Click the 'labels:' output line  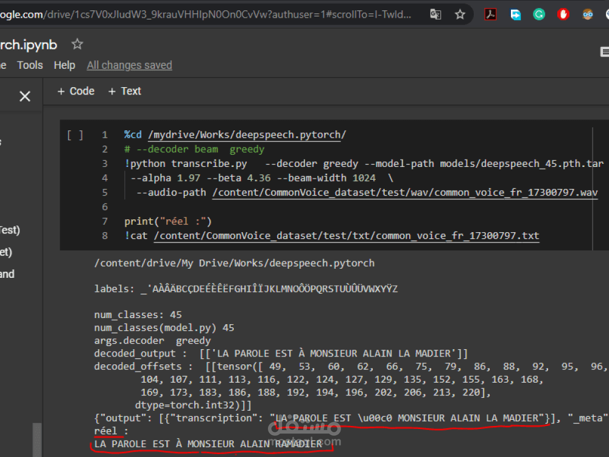[x=246, y=289]
